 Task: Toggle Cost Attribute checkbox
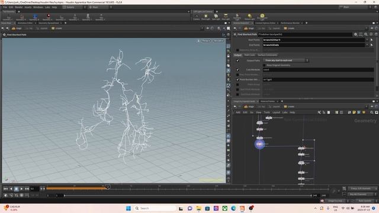(237, 70)
